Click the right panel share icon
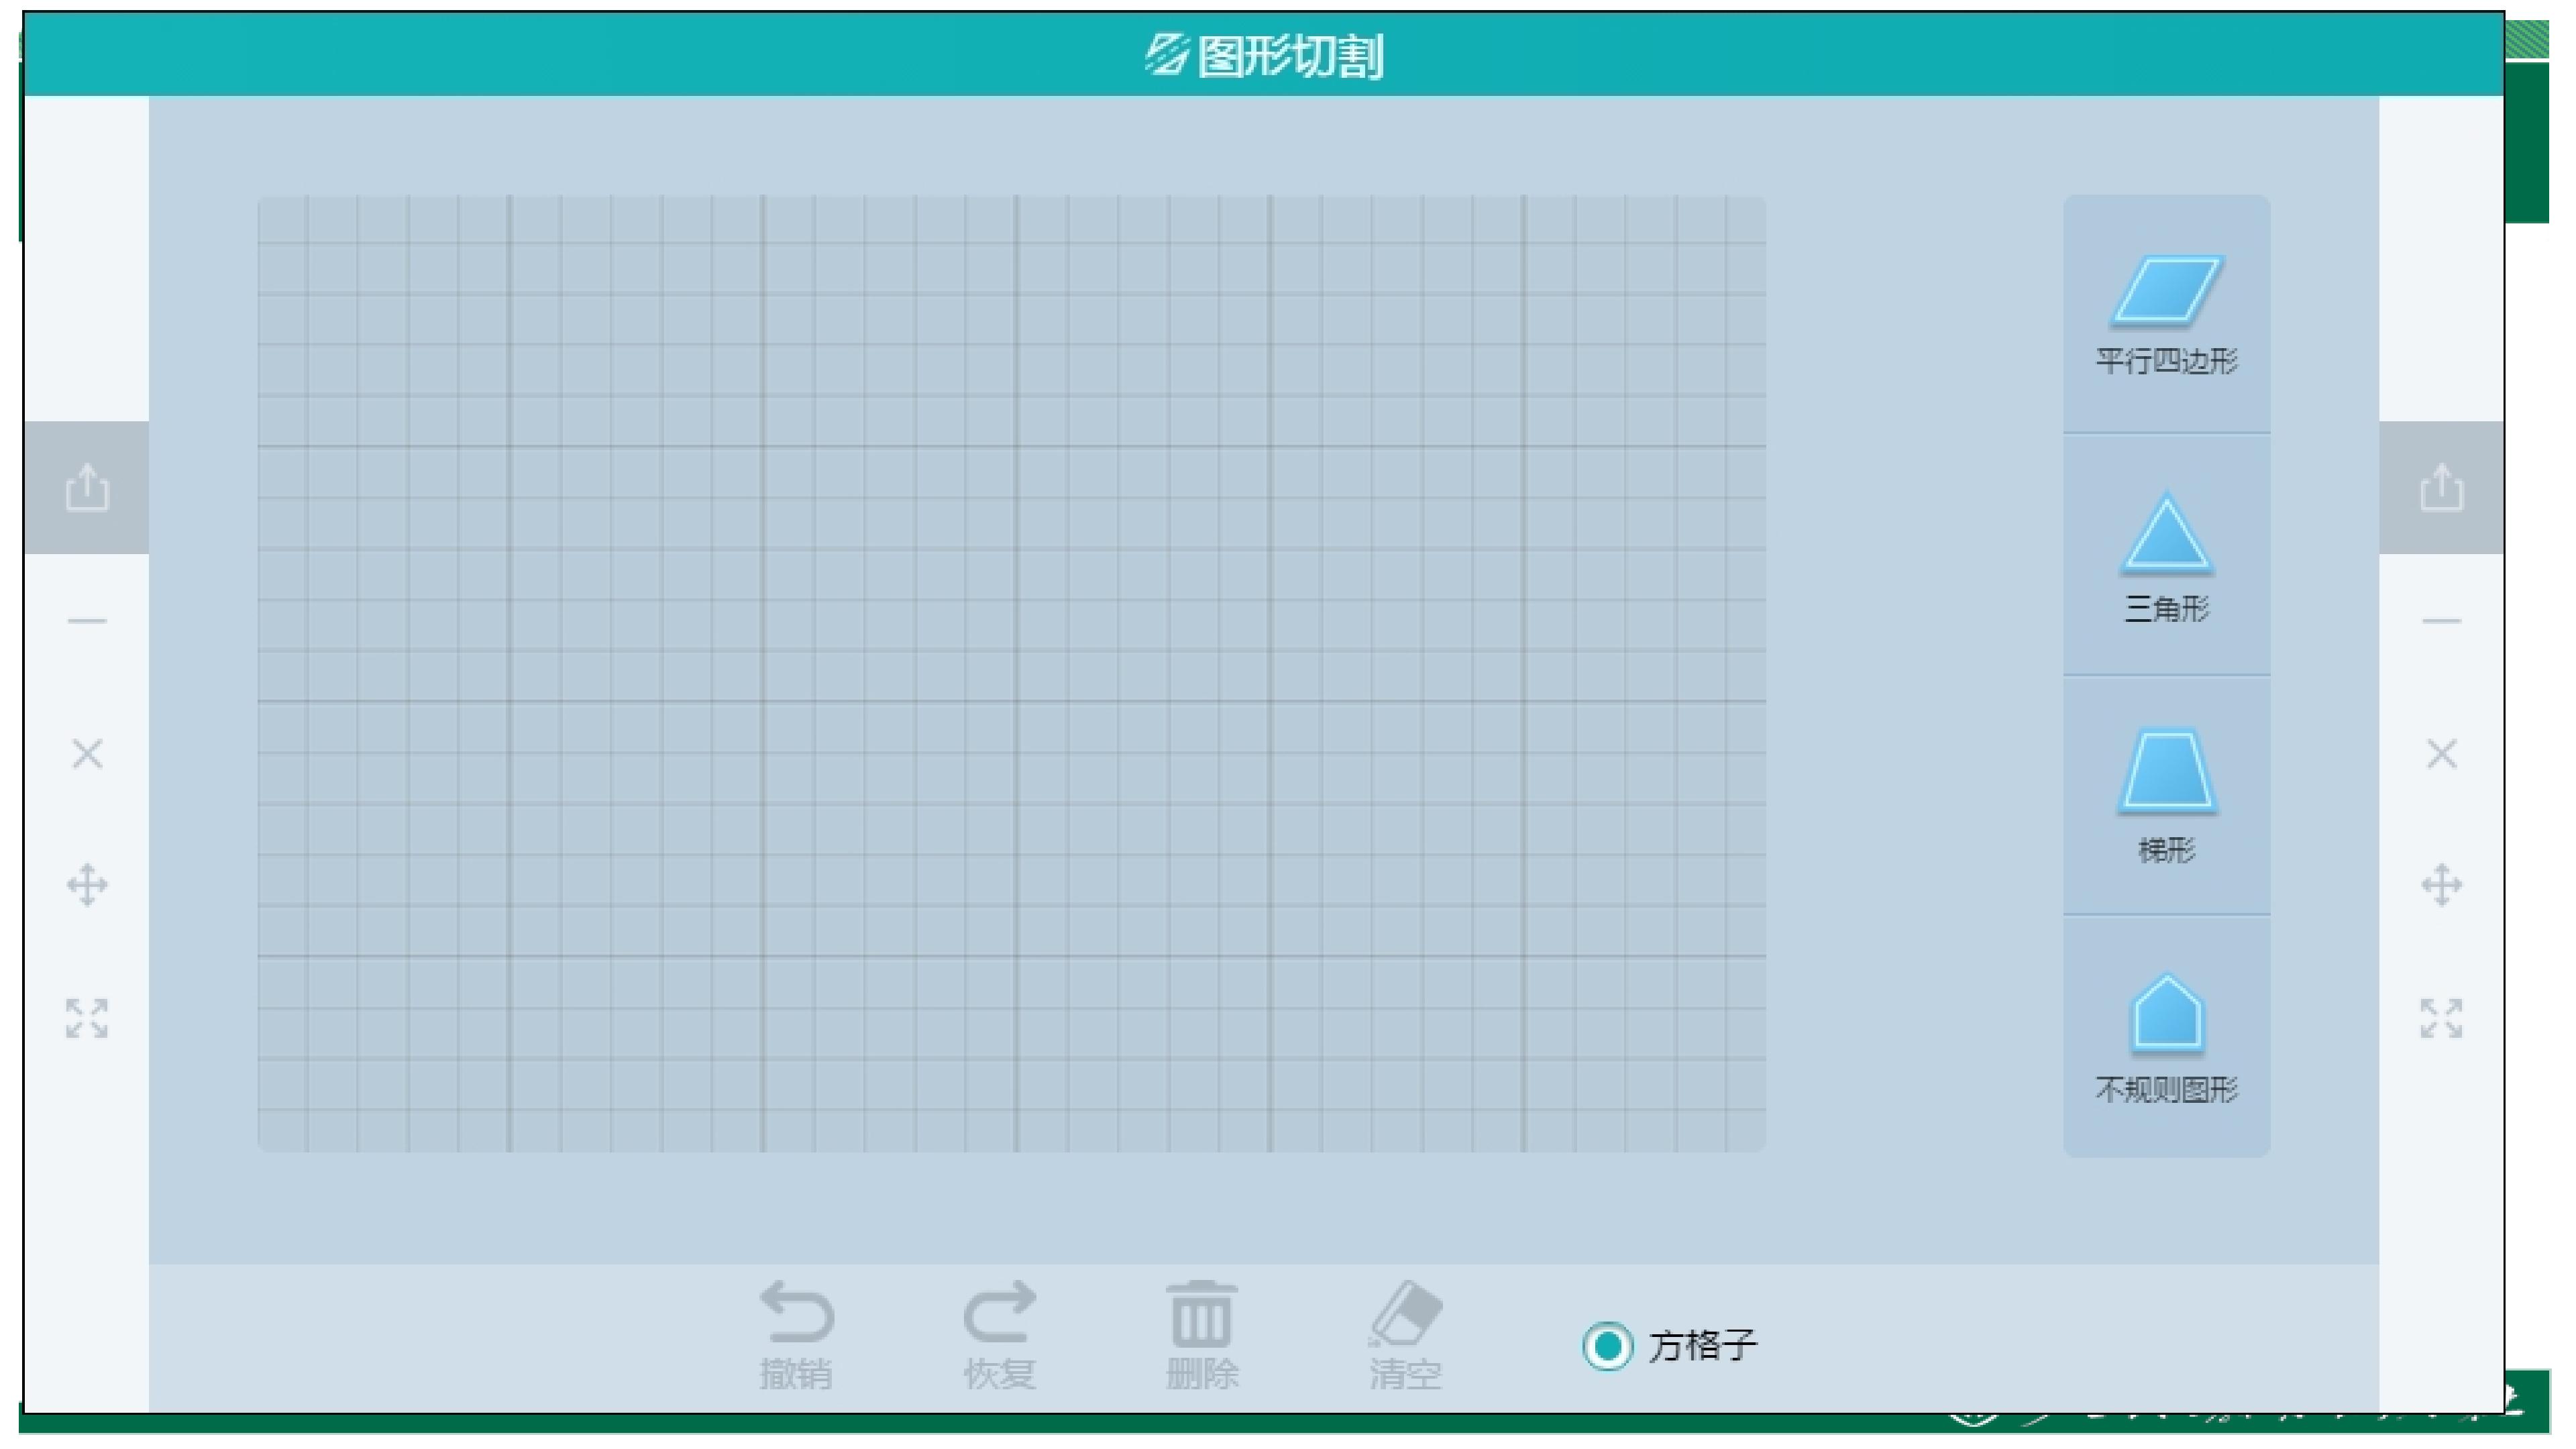Screen dimensions: 2576x1449 pyautogui.click(x=2441, y=488)
